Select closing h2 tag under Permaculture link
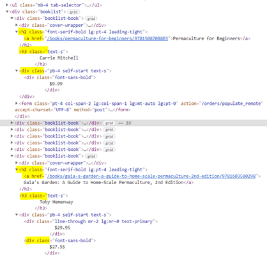The image size is (267, 257). click(26, 45)
